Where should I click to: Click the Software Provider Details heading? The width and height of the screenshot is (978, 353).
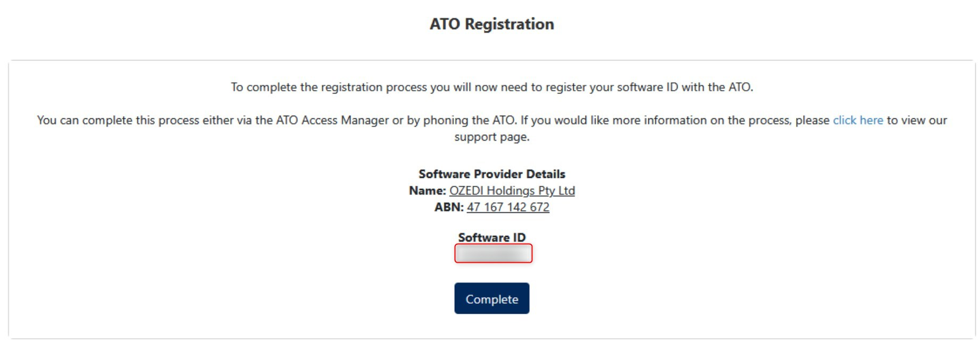tap(491, 174)
